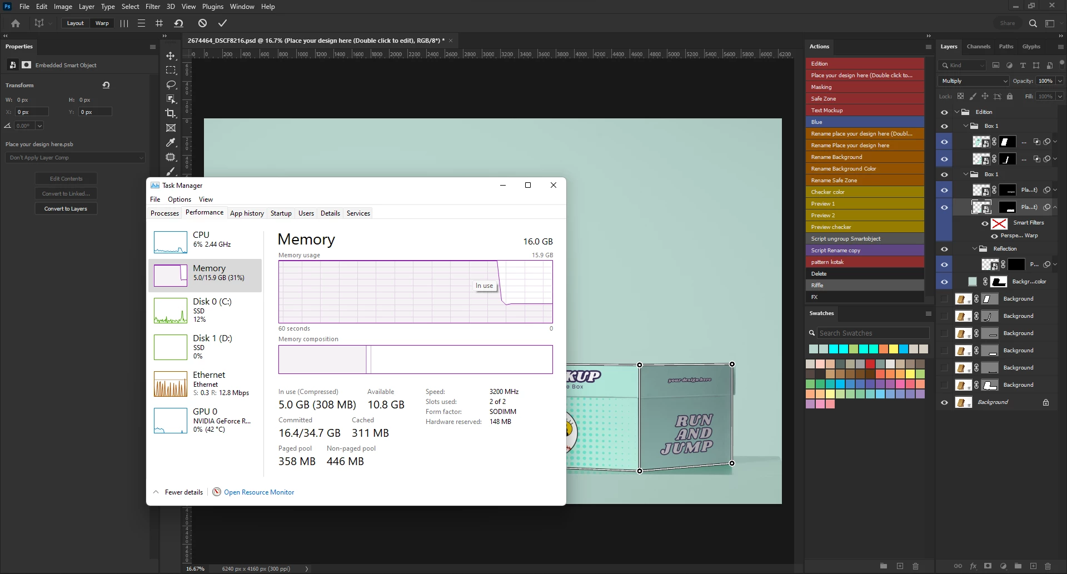Hide the locked italic Background layer
1067x574 pixels.
(x=944, y=403)
